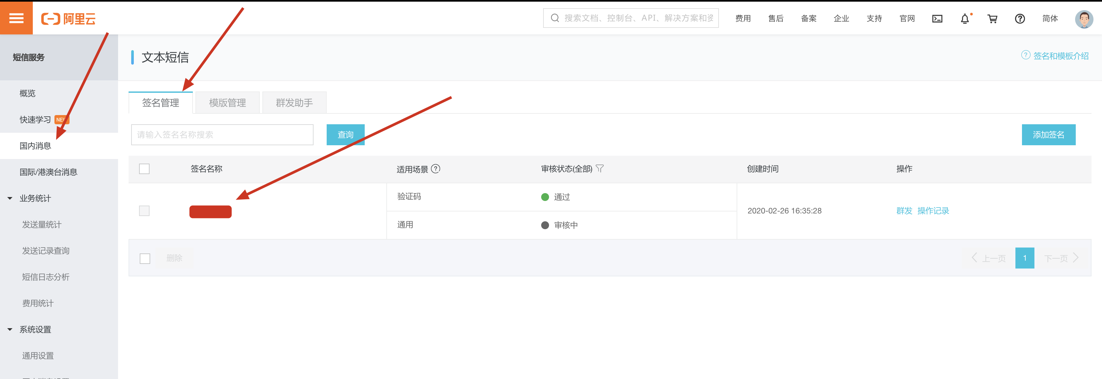Open the 操作记录 link
1102x379 pixels.
[x=933, y=211]
